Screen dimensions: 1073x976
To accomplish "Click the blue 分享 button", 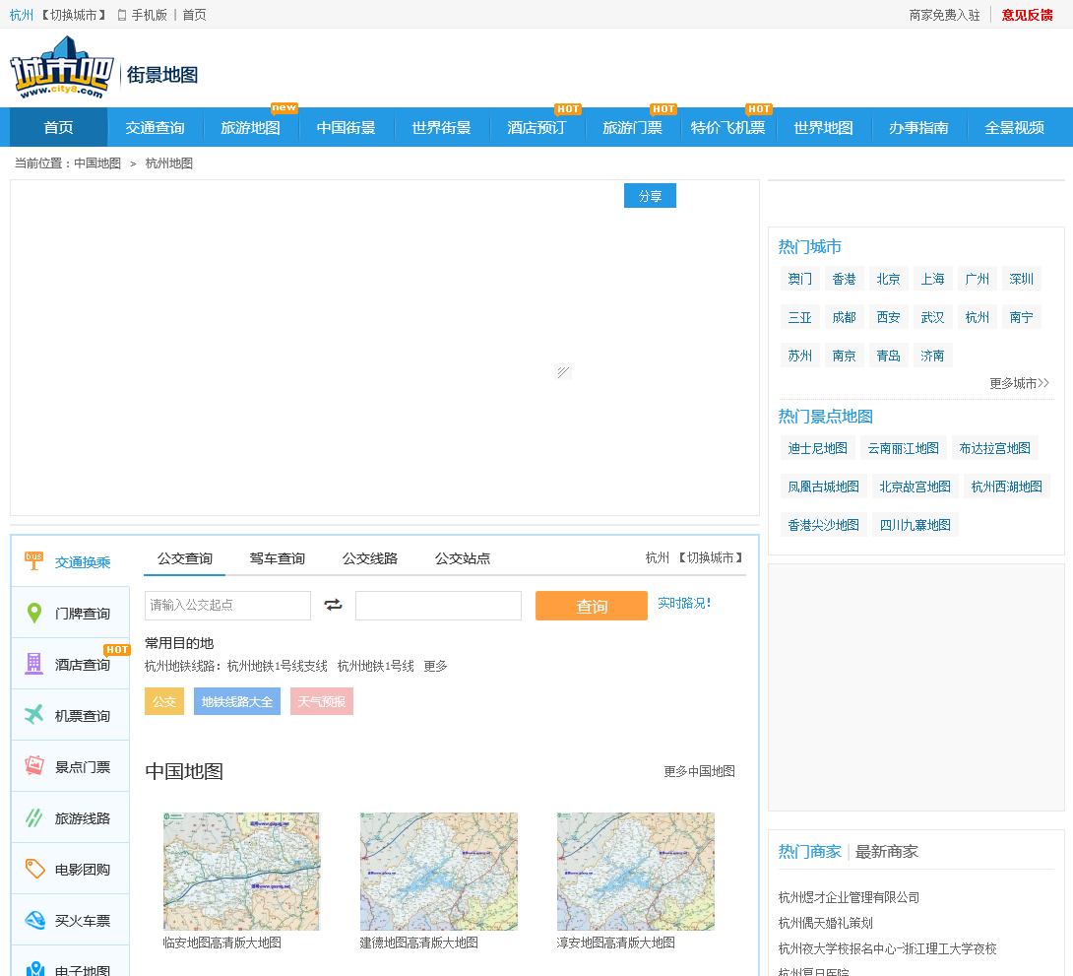I will [650, 196].
